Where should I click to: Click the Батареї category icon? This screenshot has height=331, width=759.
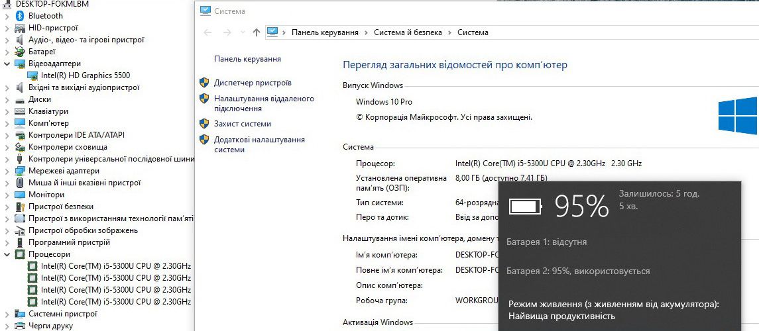20,52
